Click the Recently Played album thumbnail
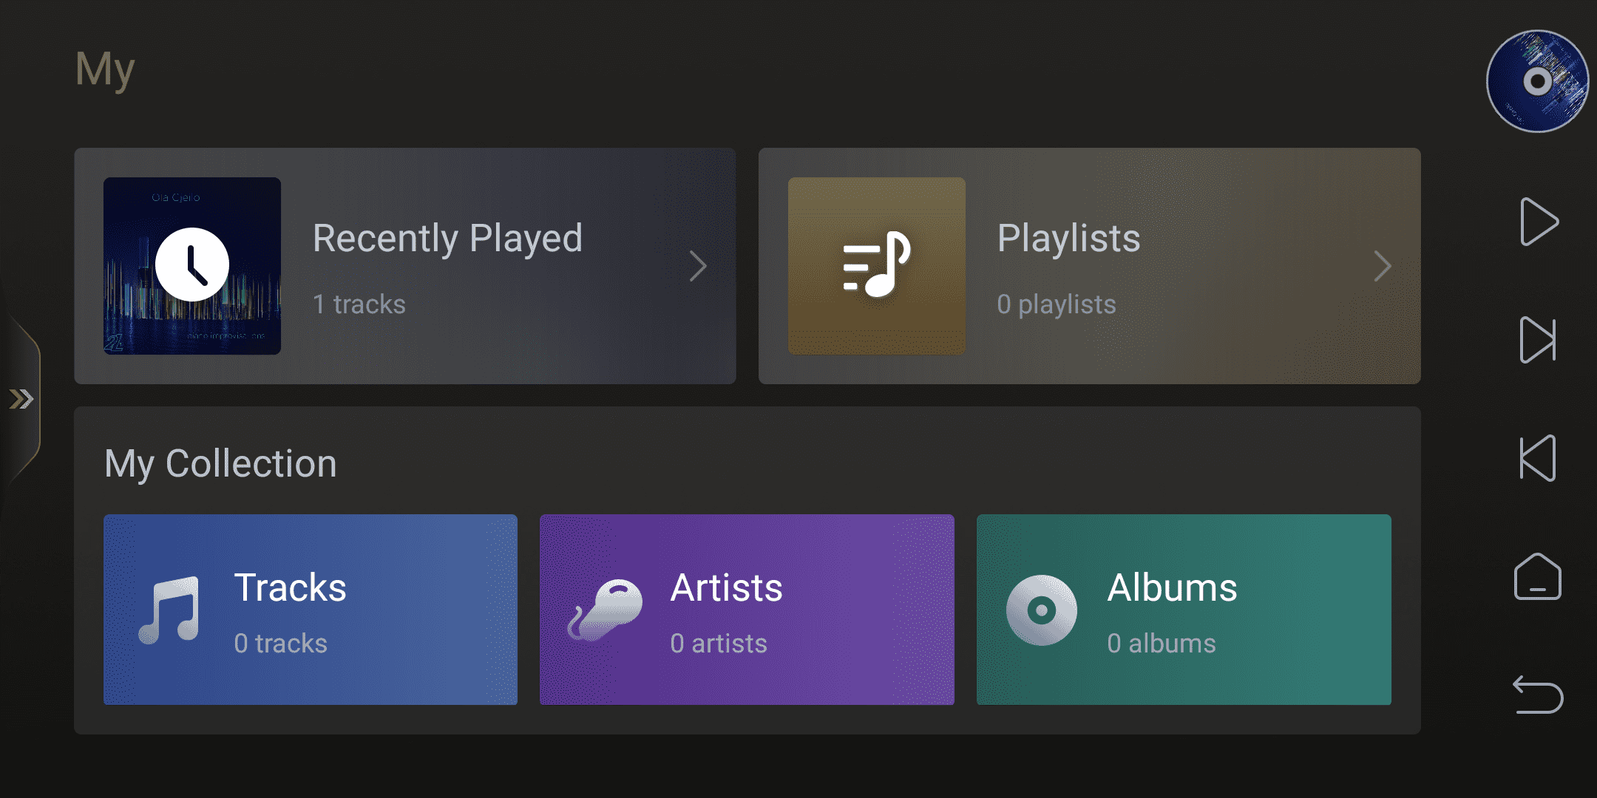The height and width of the screenshot is (798, 1597). tap(192, 266)
